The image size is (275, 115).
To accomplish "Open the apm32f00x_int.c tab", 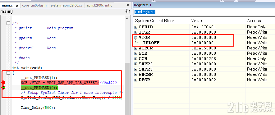I will click(99, 5).
